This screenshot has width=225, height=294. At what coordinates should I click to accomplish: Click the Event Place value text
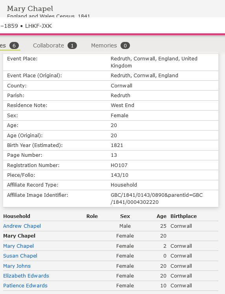[154, 62]
